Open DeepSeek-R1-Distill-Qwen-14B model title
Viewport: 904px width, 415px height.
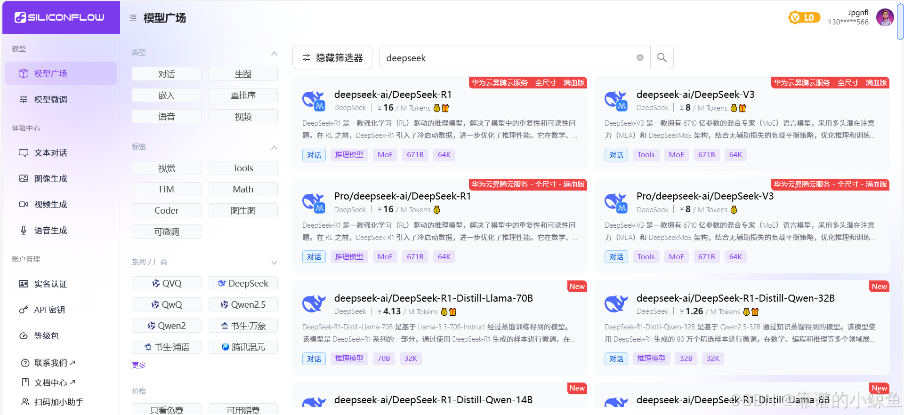pyautogui.click(x=433, y=400)
